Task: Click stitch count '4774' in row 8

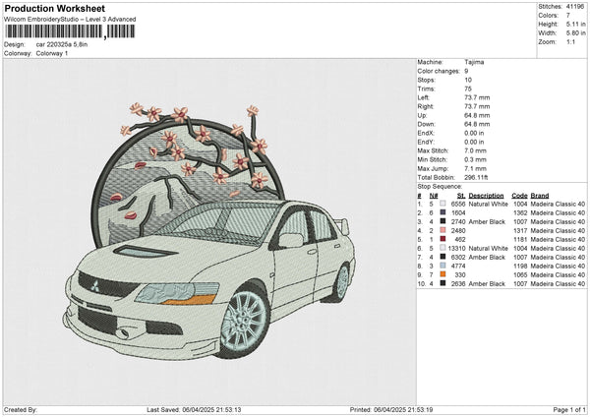Action: coord(458,266)
